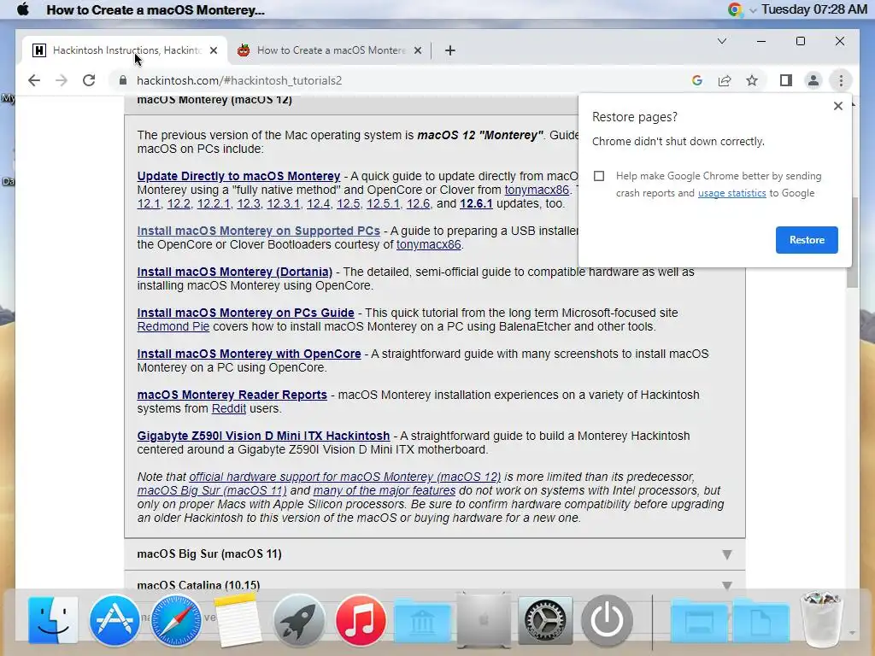Click the page vertical scrollbar thumb

point(852,243)
